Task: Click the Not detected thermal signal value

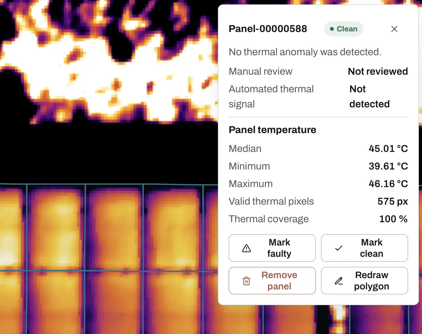Action: click(370, 96)
